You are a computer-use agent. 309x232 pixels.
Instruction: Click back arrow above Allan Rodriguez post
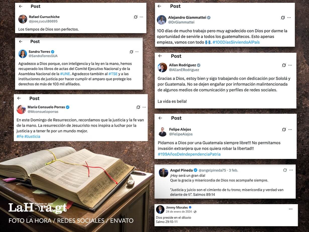click(160, 56)
